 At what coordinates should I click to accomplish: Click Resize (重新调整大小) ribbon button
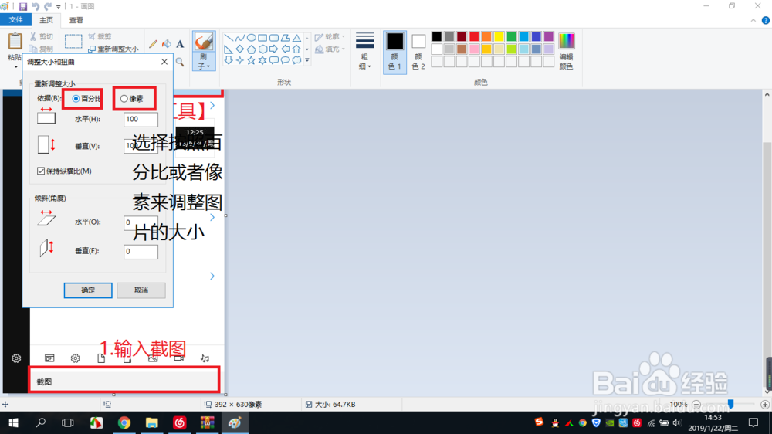coord(113,49)
